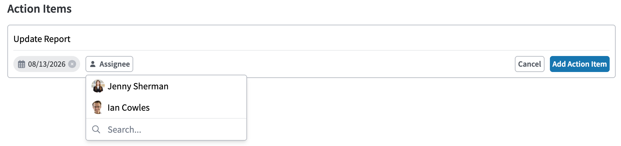Image resolution: width=621 pixels, height=146 pixels.
Task: Cancel the new action item
Action: point(530,64)
